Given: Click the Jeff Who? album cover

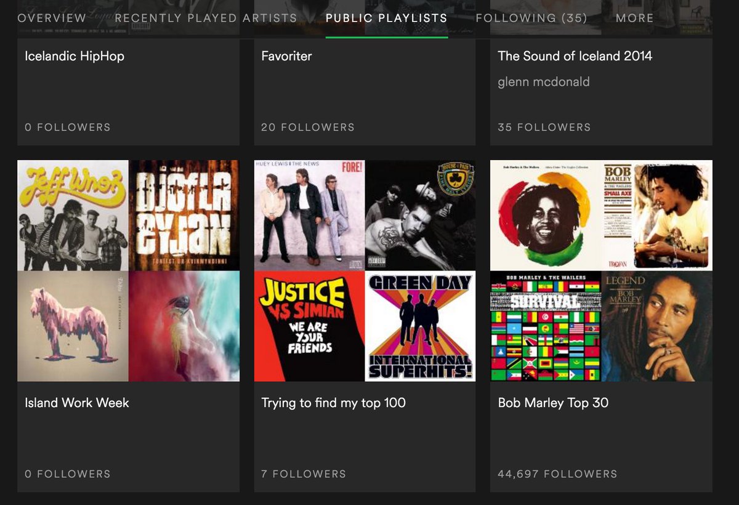Looking at the screenshot, I should point(73,216).
